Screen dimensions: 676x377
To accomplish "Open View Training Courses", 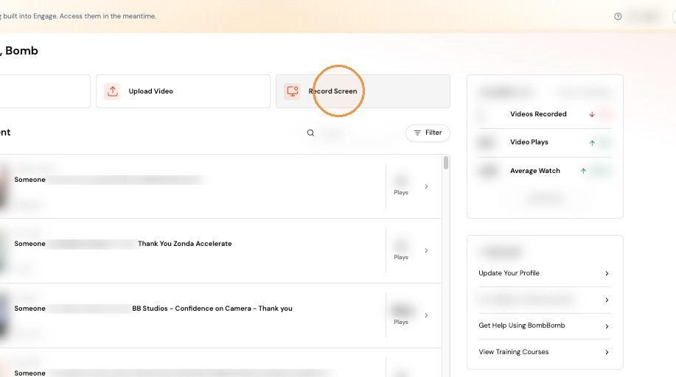I will coord(545,352).
